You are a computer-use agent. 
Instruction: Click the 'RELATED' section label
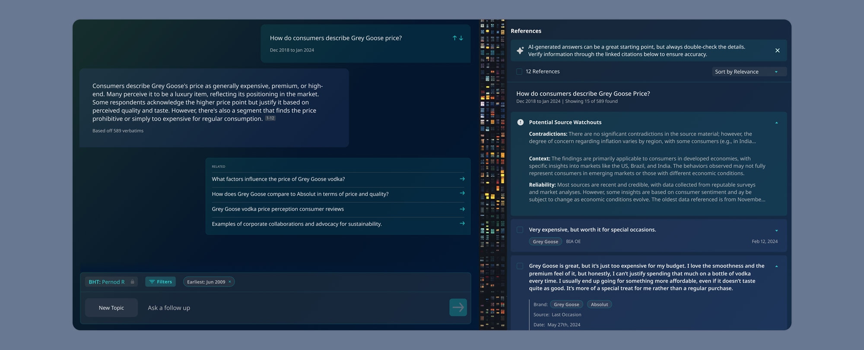[219, 167]
